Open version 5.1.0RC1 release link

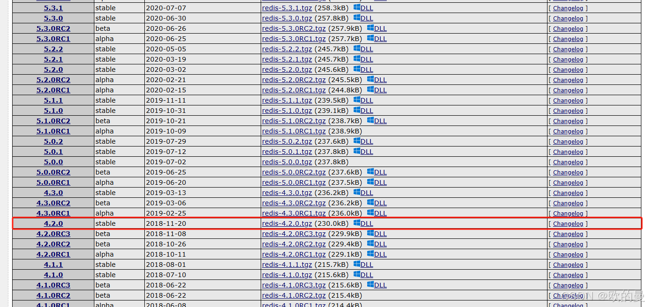pyautogui.click(x=53, y=131)
